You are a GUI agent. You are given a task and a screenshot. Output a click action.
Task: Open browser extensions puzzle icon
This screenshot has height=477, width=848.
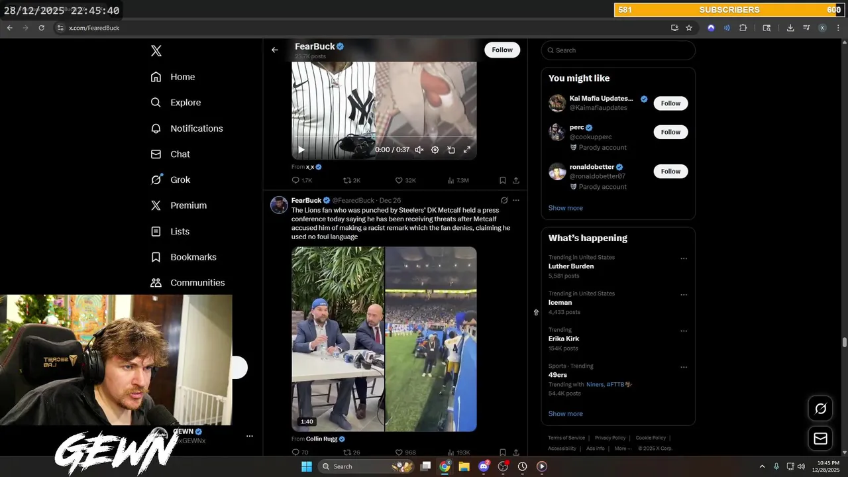(x=743, y=28)
